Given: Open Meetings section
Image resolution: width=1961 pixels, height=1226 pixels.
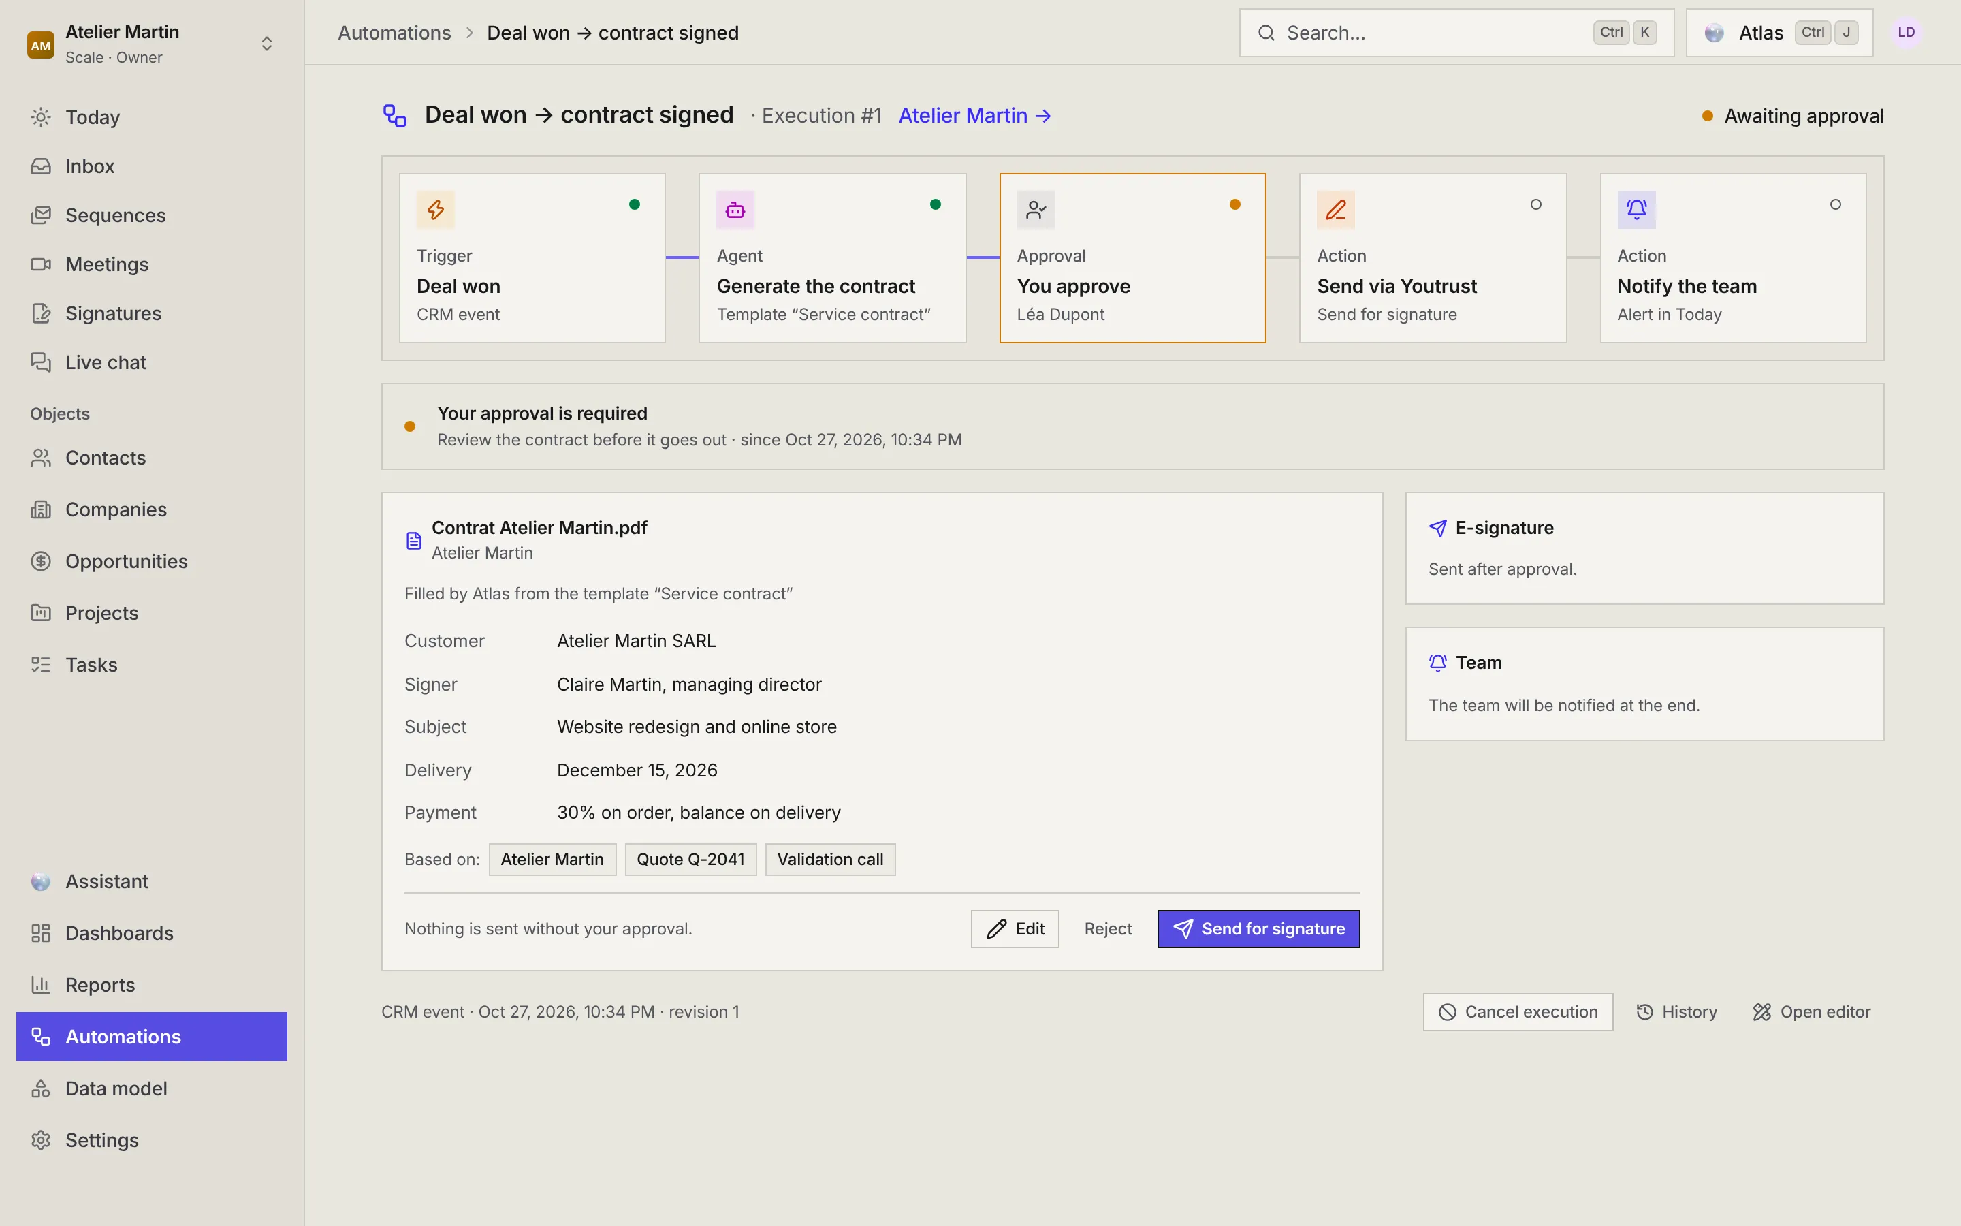Looking at the screenshot, I should click(x=152, y=264).
